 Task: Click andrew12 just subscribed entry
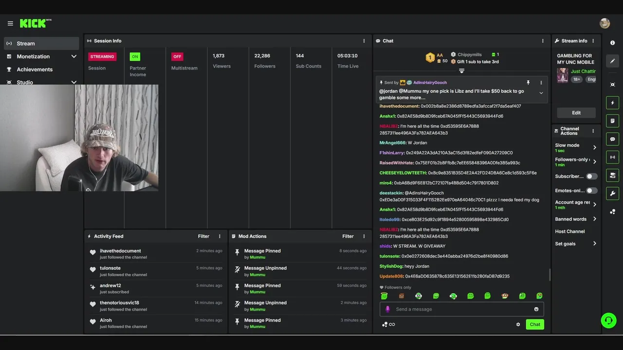(x=155, y=288)
